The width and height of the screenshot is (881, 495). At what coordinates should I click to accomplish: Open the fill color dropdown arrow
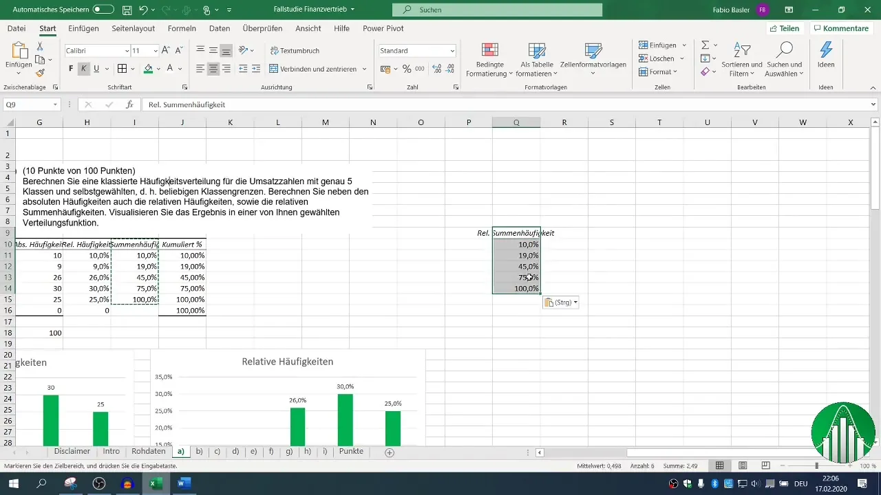pyautogui.click(x=158, y=69)
